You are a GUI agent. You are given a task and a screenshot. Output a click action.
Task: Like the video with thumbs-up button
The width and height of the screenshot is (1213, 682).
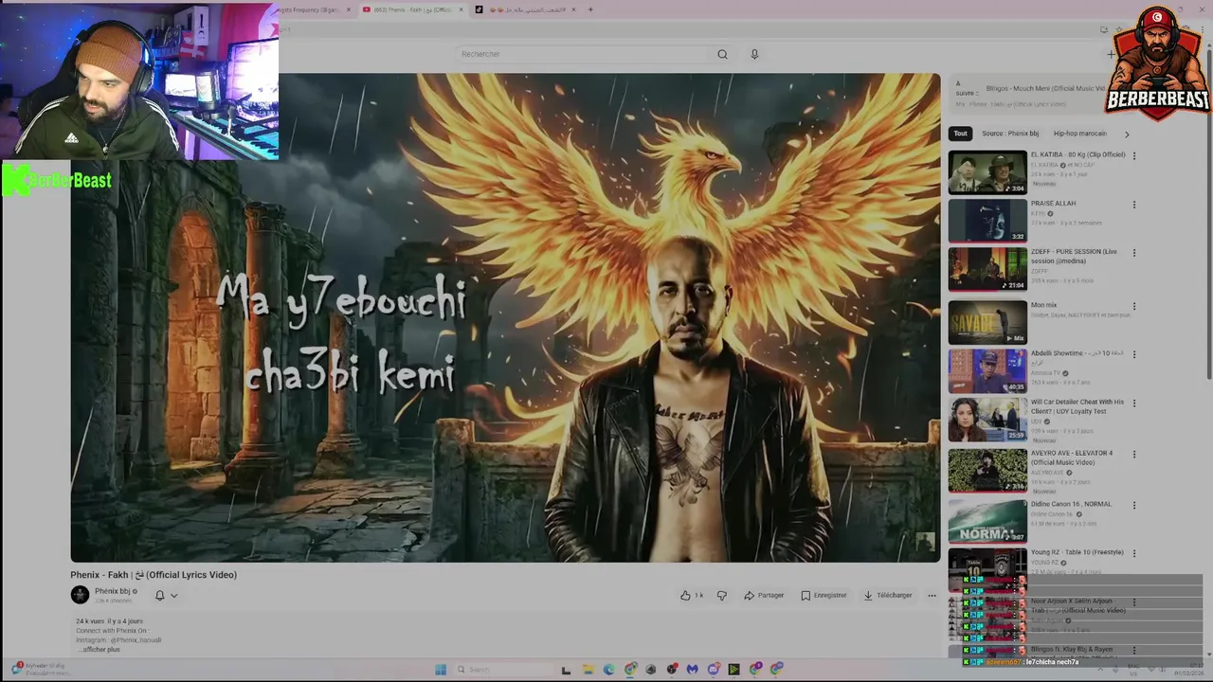[691, 595]
